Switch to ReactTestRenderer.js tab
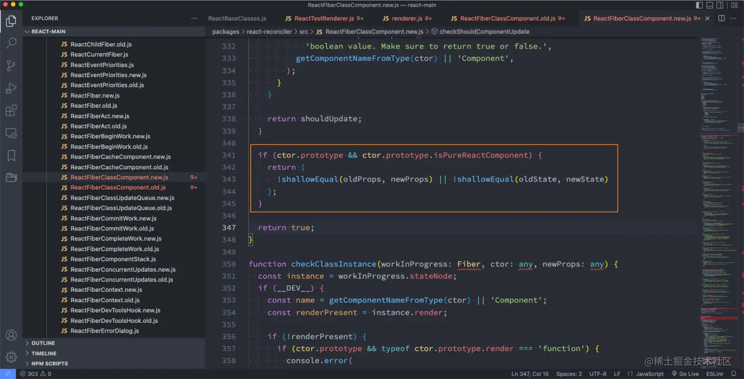744x379 pixels. pos(324,19)
